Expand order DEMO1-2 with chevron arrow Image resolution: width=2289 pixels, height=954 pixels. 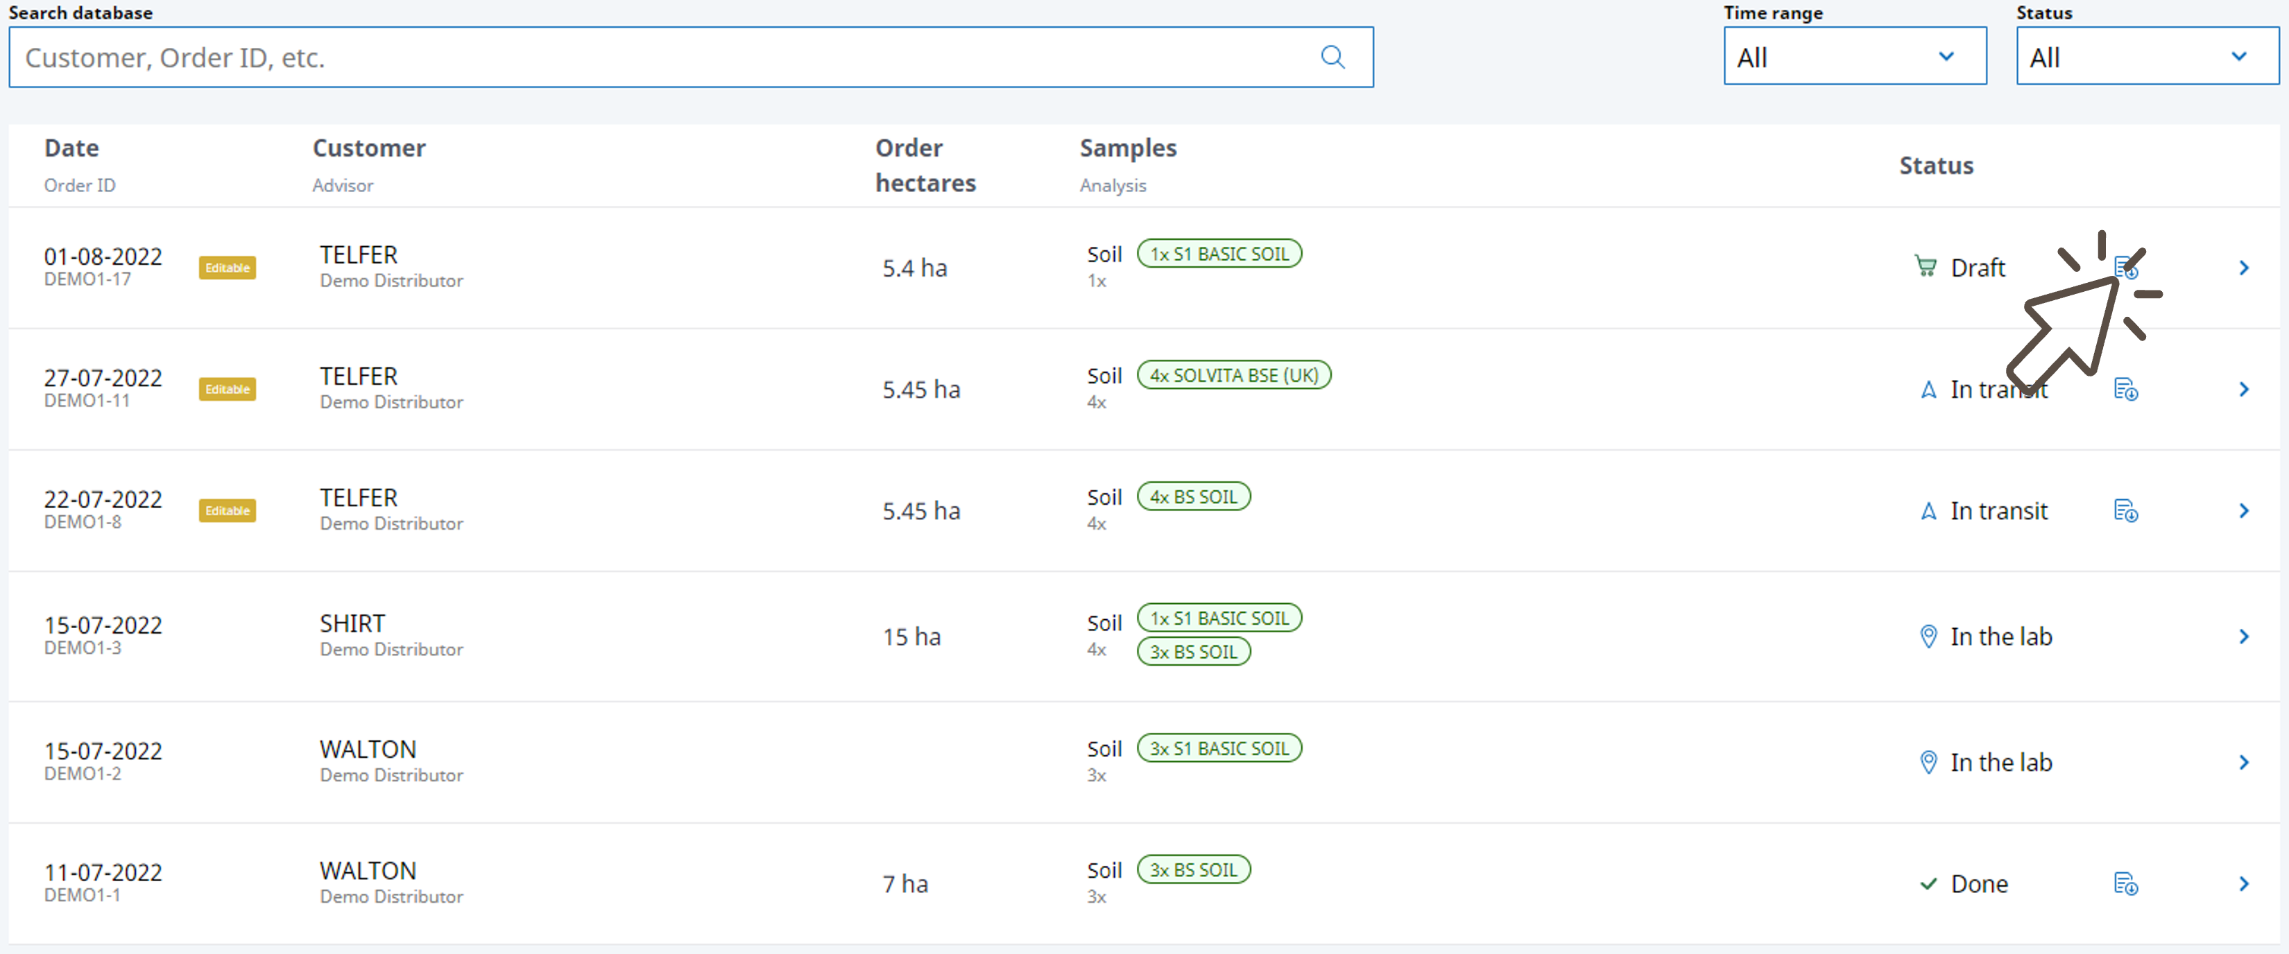tap(2244, 762)
